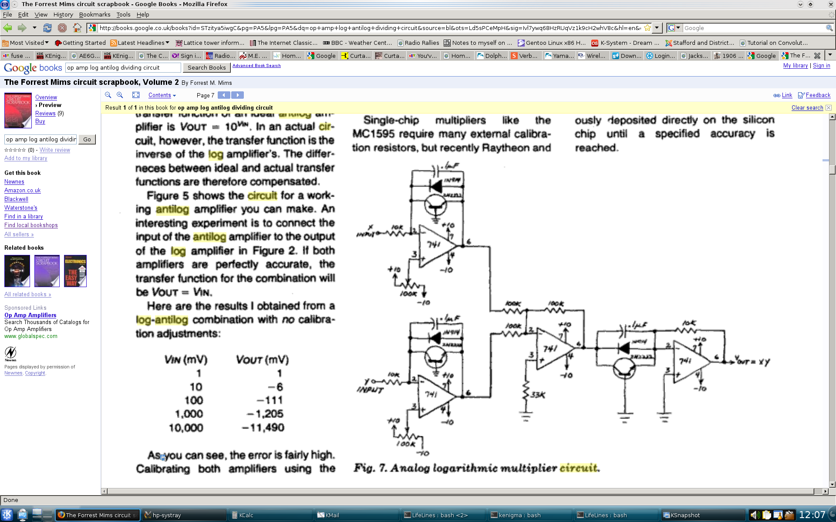Open the File menu
The image size is (836, 522).
tap(7, 14)
